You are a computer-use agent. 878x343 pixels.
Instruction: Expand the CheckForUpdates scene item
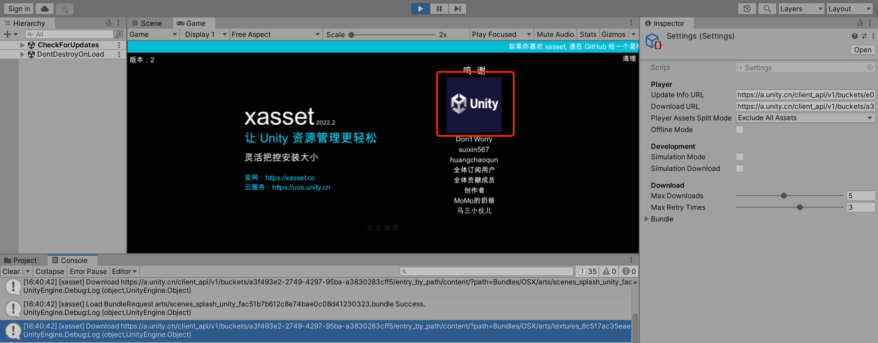[22, 45]
